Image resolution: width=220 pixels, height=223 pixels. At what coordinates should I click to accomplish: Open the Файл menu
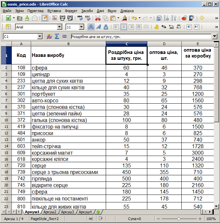point(7,11)
